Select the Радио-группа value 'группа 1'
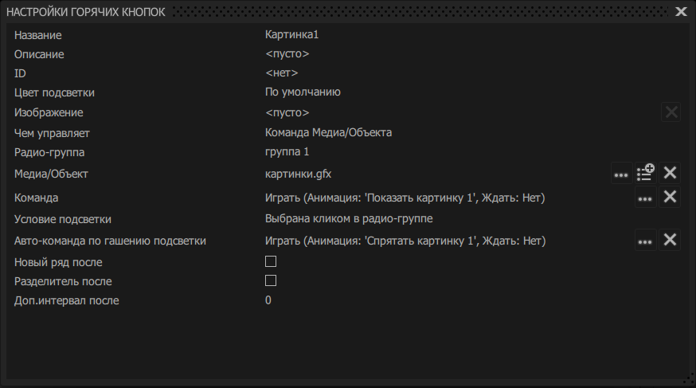The height and width of the screenshot is (388, 696). [x=287, y=151]
